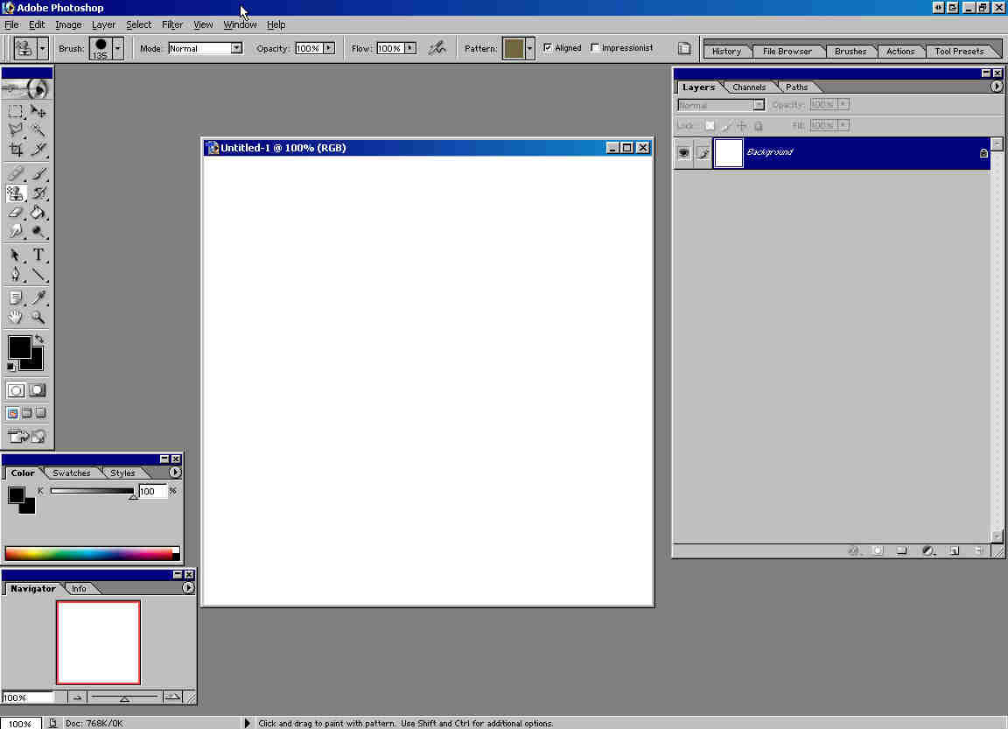Image resolution: width=1008 pixels, height=729 pixels.
Task: Click the Eraser tool
Action: (16, 212)
